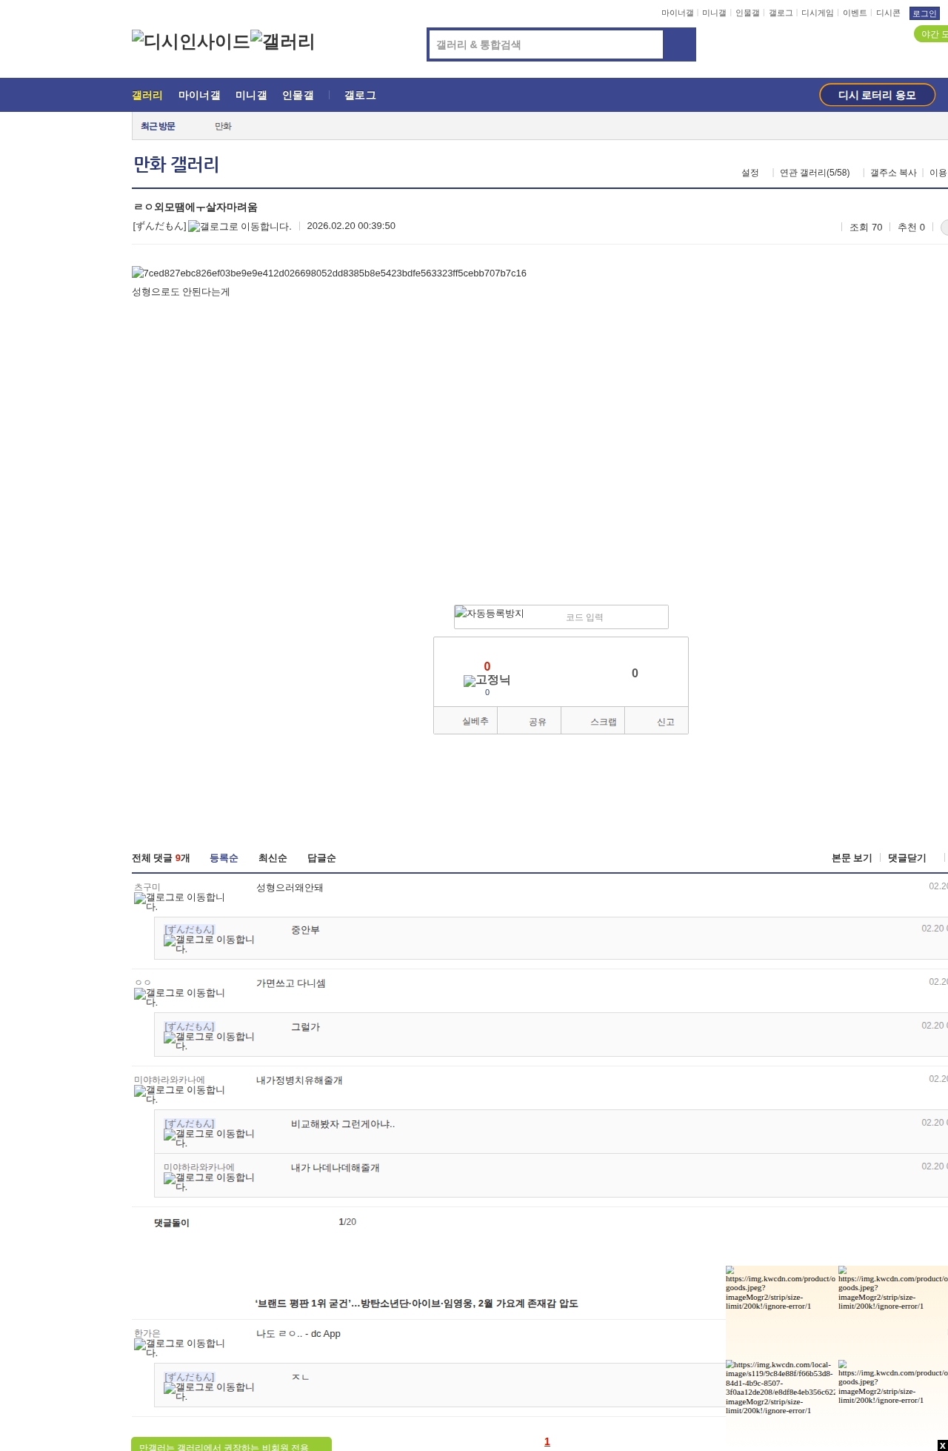The image size is (948, 1451).
Task: Collapse comments with 댓글닫기
Action: point(907,858)
